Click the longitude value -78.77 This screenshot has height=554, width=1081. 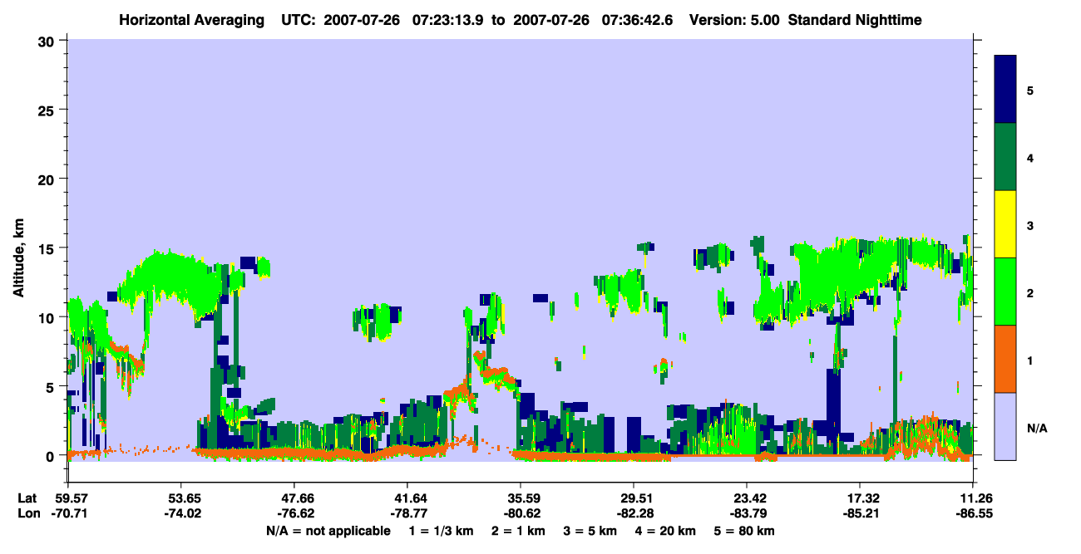click(407, 513)
